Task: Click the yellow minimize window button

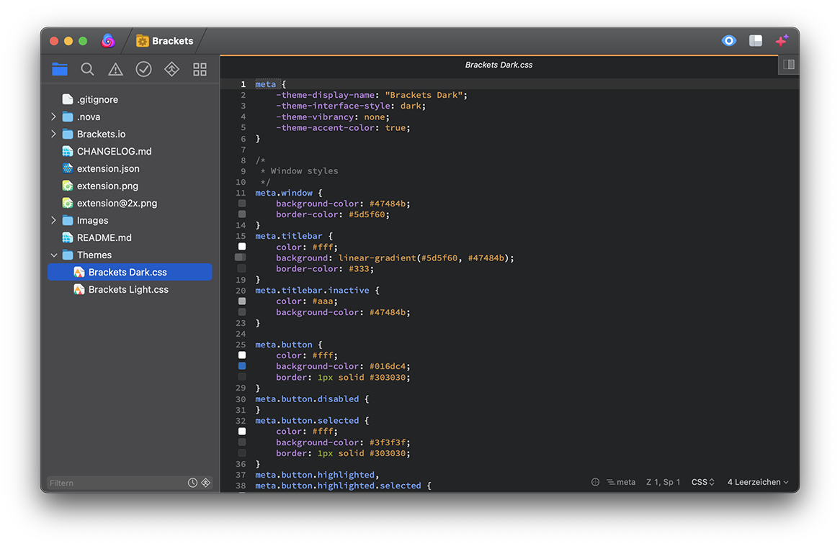Action: click(68, 40)
